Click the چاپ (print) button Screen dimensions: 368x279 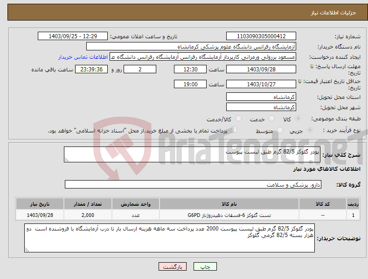[205, 266]
